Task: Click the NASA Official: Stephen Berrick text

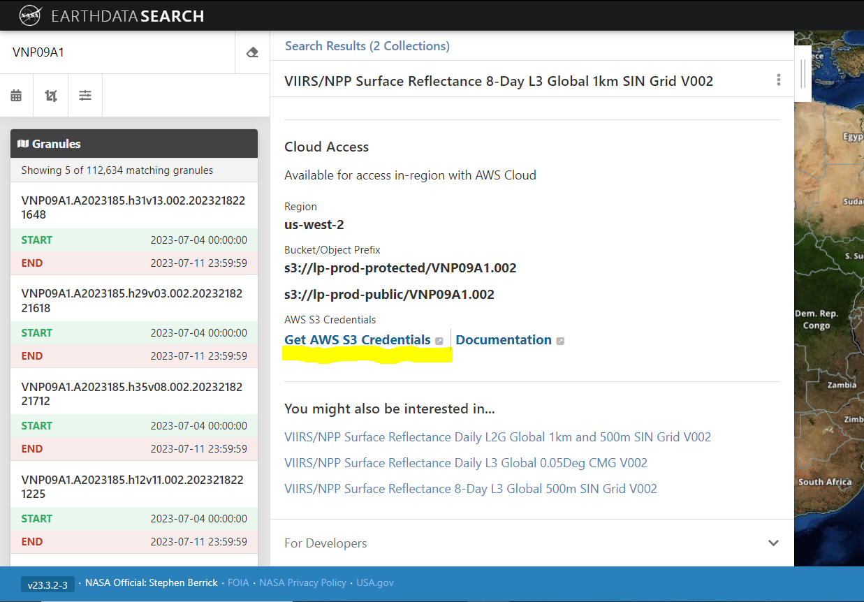Action: click(152, 582)
